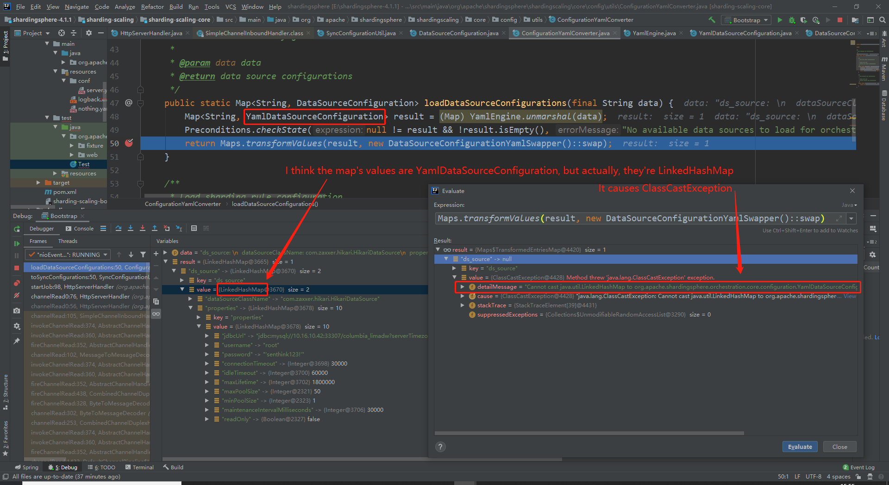889x485 pixels.
Task: Expand the data variable node
Action: [165, 252]
